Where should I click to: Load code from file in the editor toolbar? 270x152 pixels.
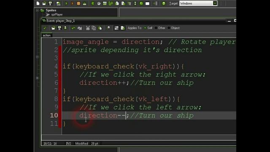[53, 28]
